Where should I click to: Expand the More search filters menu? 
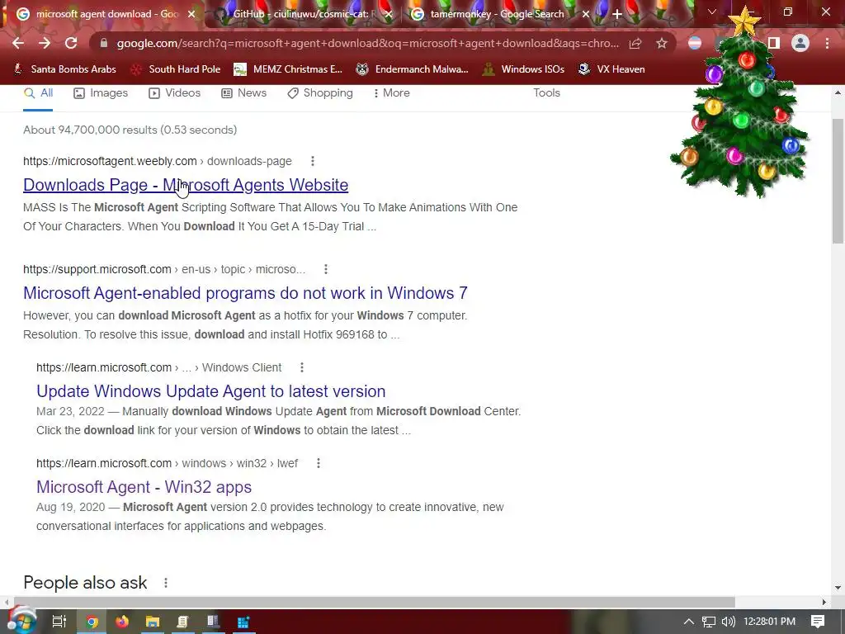[x=391, y=93]
